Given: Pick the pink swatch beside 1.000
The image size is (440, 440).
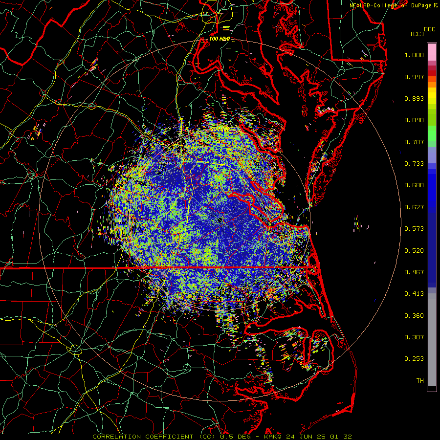Looking at the screenshot, I should tap(432, 52).
